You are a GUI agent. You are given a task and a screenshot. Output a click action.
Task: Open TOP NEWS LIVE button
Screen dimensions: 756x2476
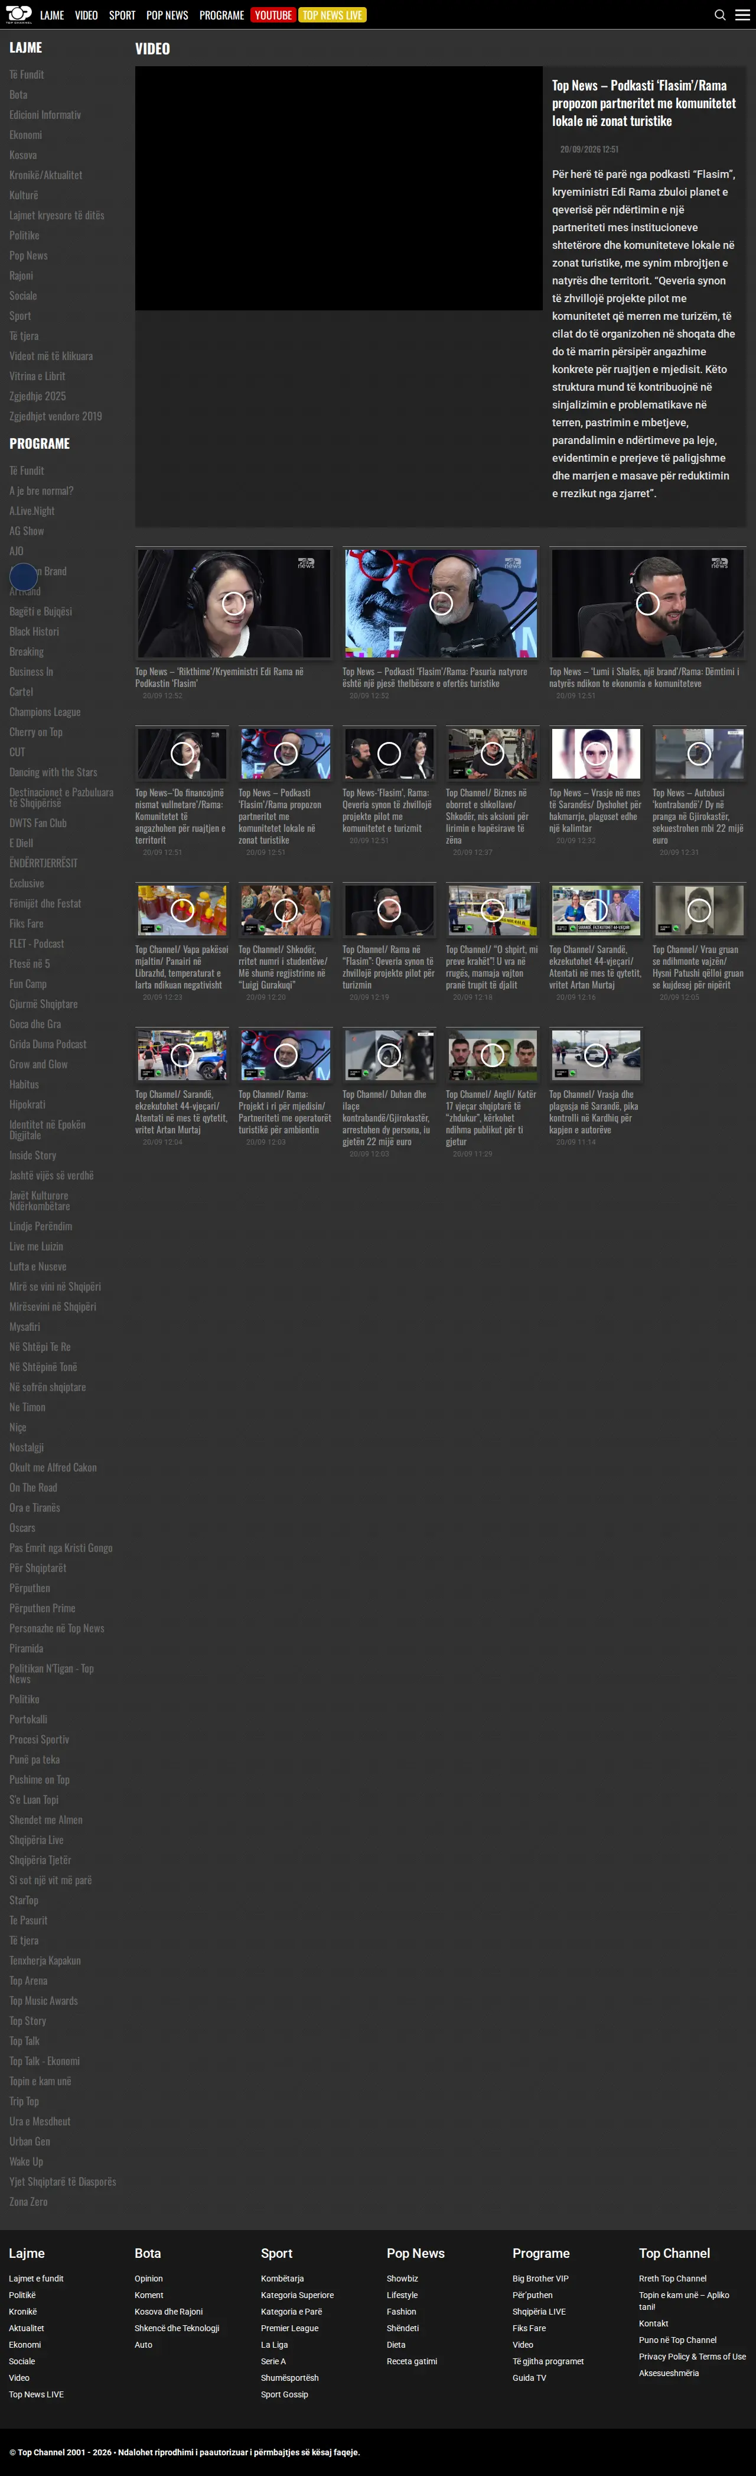333,14
